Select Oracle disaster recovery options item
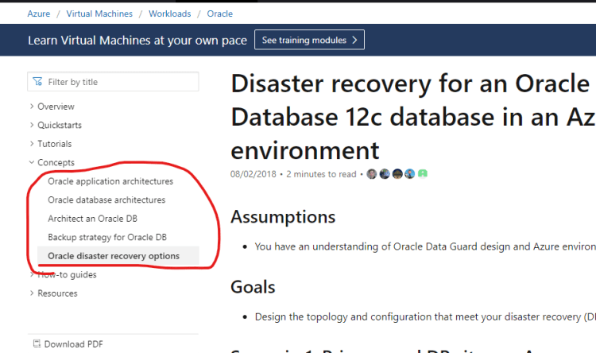The image size is (596, 353). click(118, 256)
